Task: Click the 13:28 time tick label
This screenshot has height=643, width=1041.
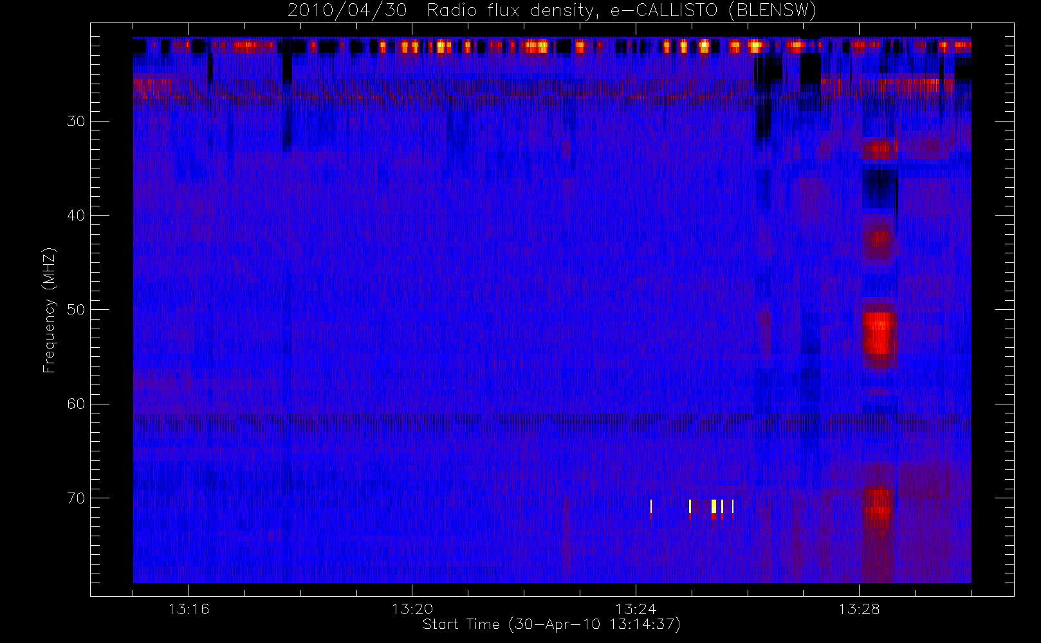Action: [x=859, y=609]
